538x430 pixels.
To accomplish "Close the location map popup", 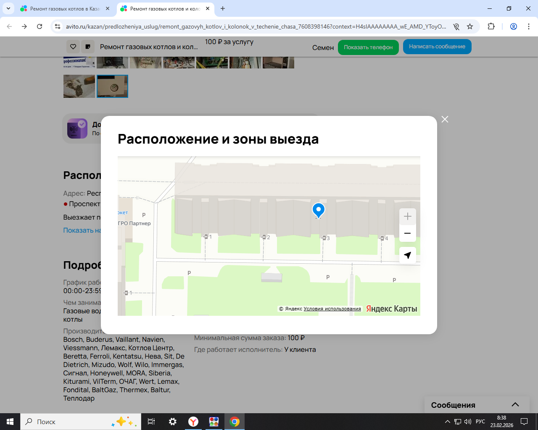I will click(445, 119).
